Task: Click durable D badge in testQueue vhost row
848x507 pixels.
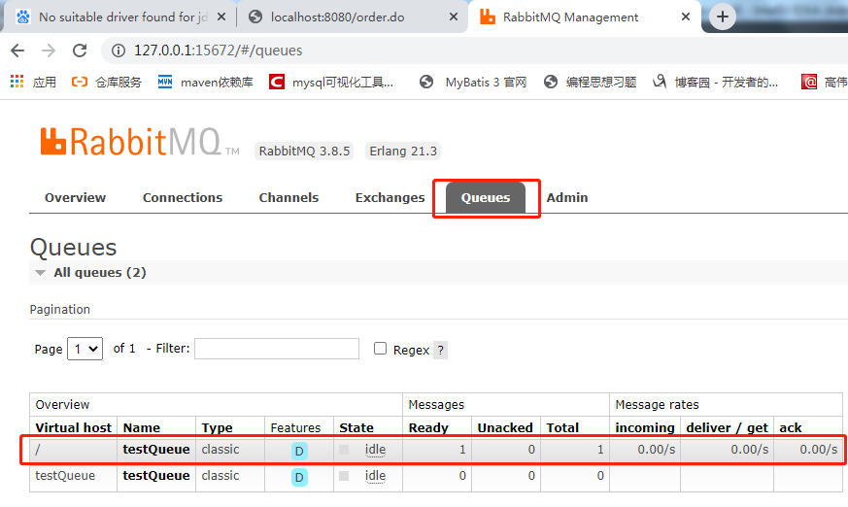Action: [x=299, y=477]
